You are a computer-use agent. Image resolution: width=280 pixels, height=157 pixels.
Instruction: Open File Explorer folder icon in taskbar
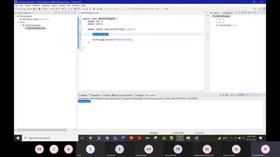pos(188,138)
